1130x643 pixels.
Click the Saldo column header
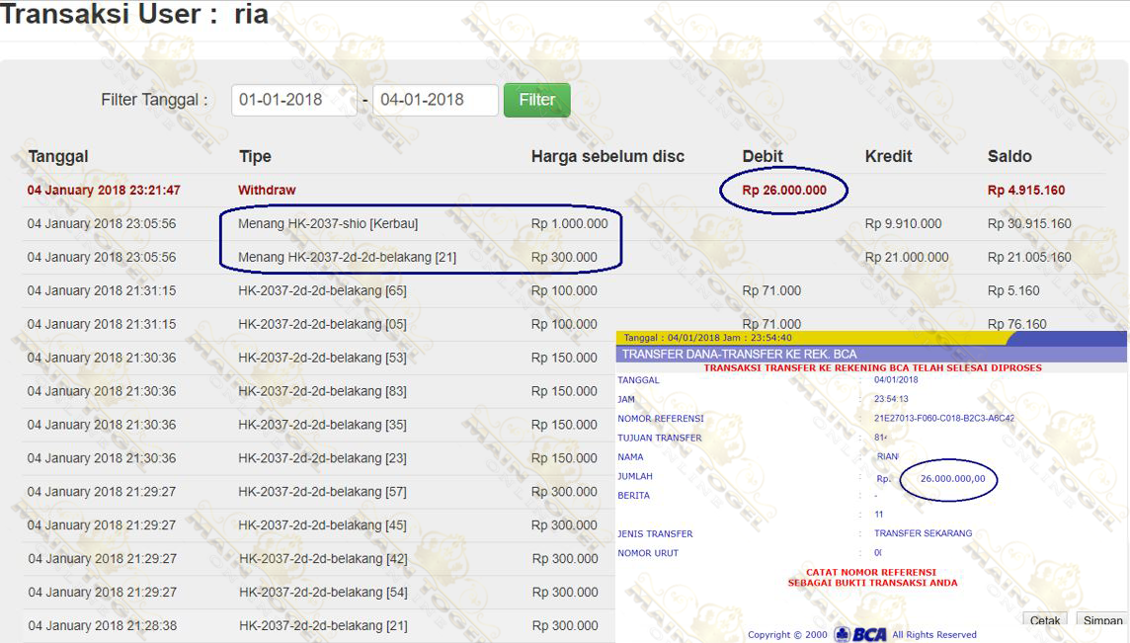(1009, 156)
